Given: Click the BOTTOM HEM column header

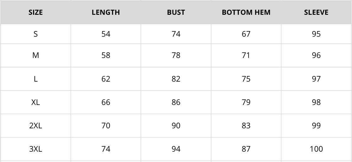Looking at the screenshot, I should point(246,12).
